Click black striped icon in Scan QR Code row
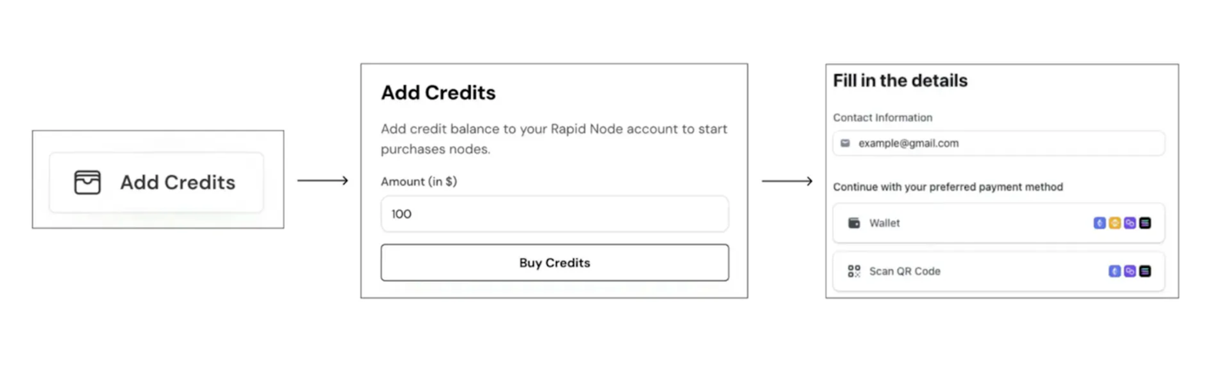1231x365 pixels. [x=1145, y=271]
